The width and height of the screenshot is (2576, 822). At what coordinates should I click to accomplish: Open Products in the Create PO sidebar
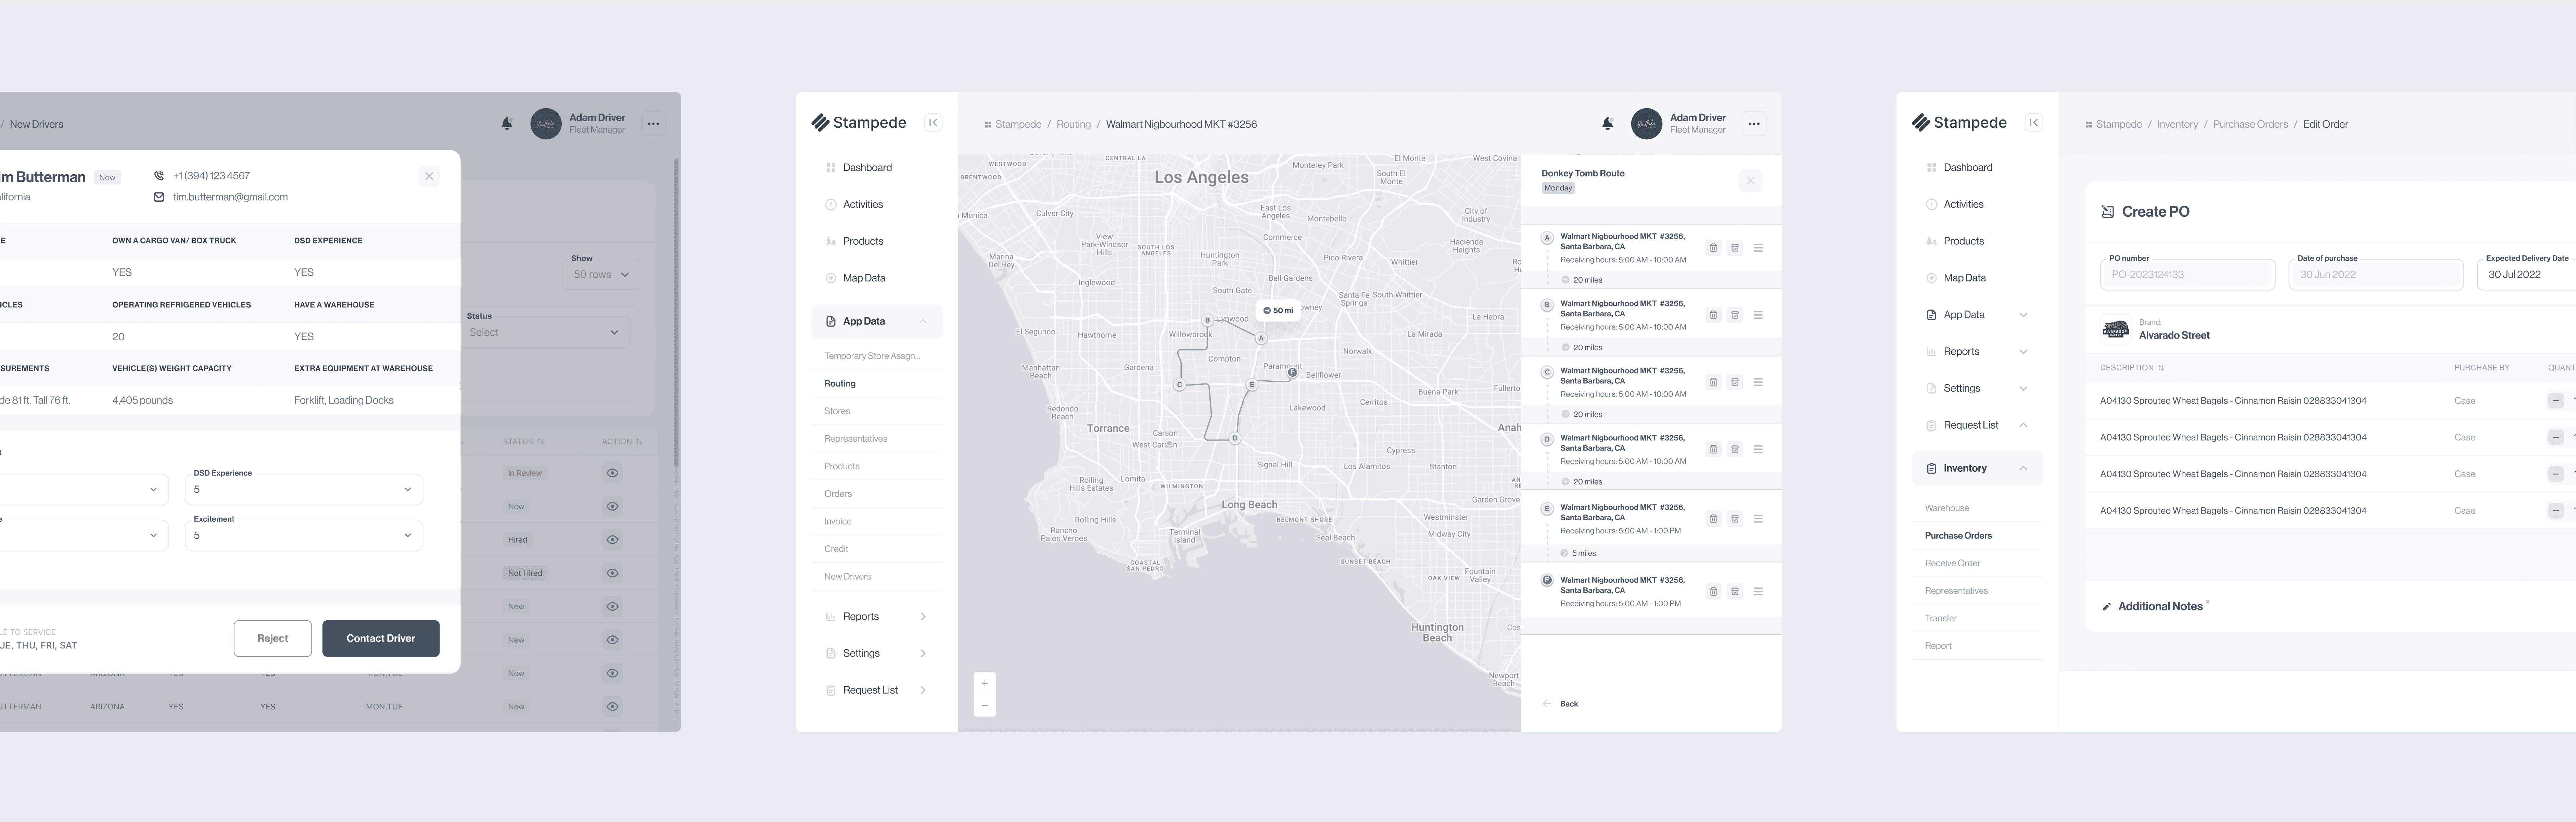tap(1964, 241)
